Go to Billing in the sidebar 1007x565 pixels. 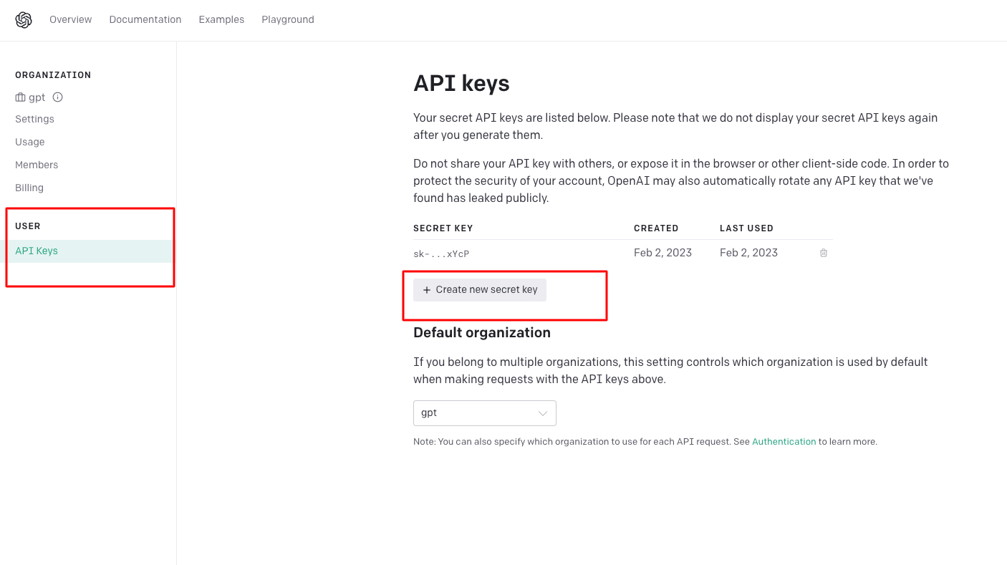[x=29, y=188]
